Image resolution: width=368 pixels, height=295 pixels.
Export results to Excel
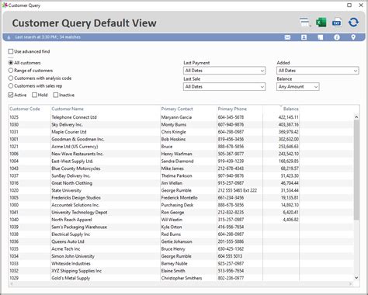point(321,23)
